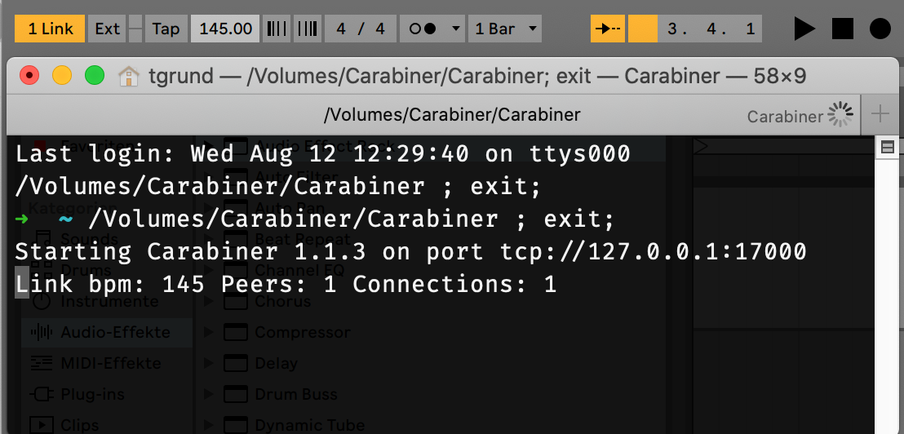The height and width of the screenshot is (434, 904).
Task: Click the 4 / 4 time signature field
Action: coord(360,29)
